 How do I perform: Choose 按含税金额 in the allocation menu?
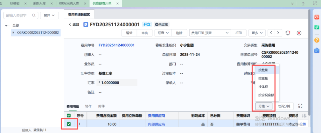click(266, 95)
